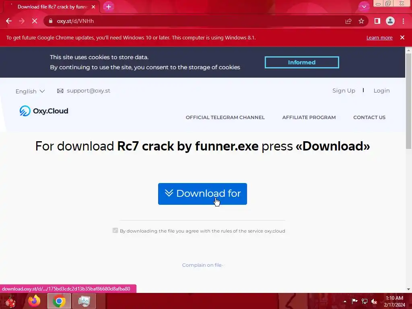Click the Informed cookie button

pos(302,62)
